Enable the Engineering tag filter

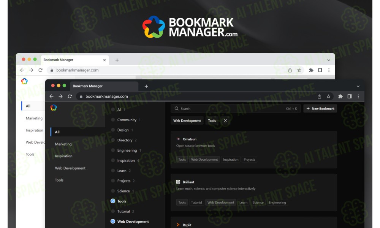click(113, 150)
